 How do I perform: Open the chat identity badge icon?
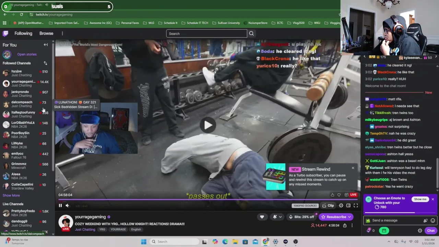[x=368, y=221]
